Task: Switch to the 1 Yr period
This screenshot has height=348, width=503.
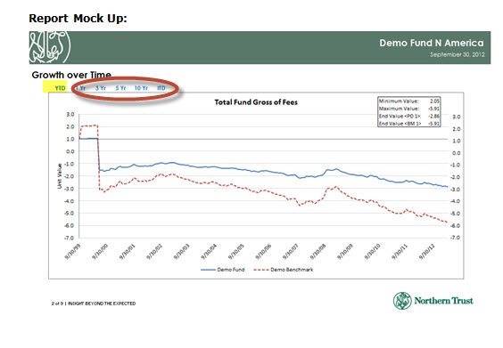Action: coord(81,88)
